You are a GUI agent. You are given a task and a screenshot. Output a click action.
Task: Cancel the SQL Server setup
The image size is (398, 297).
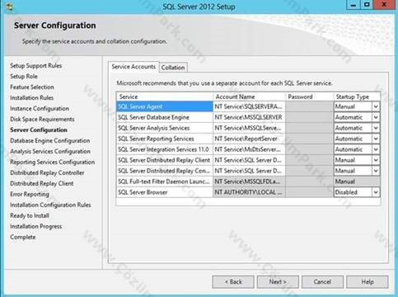(322, 282)
